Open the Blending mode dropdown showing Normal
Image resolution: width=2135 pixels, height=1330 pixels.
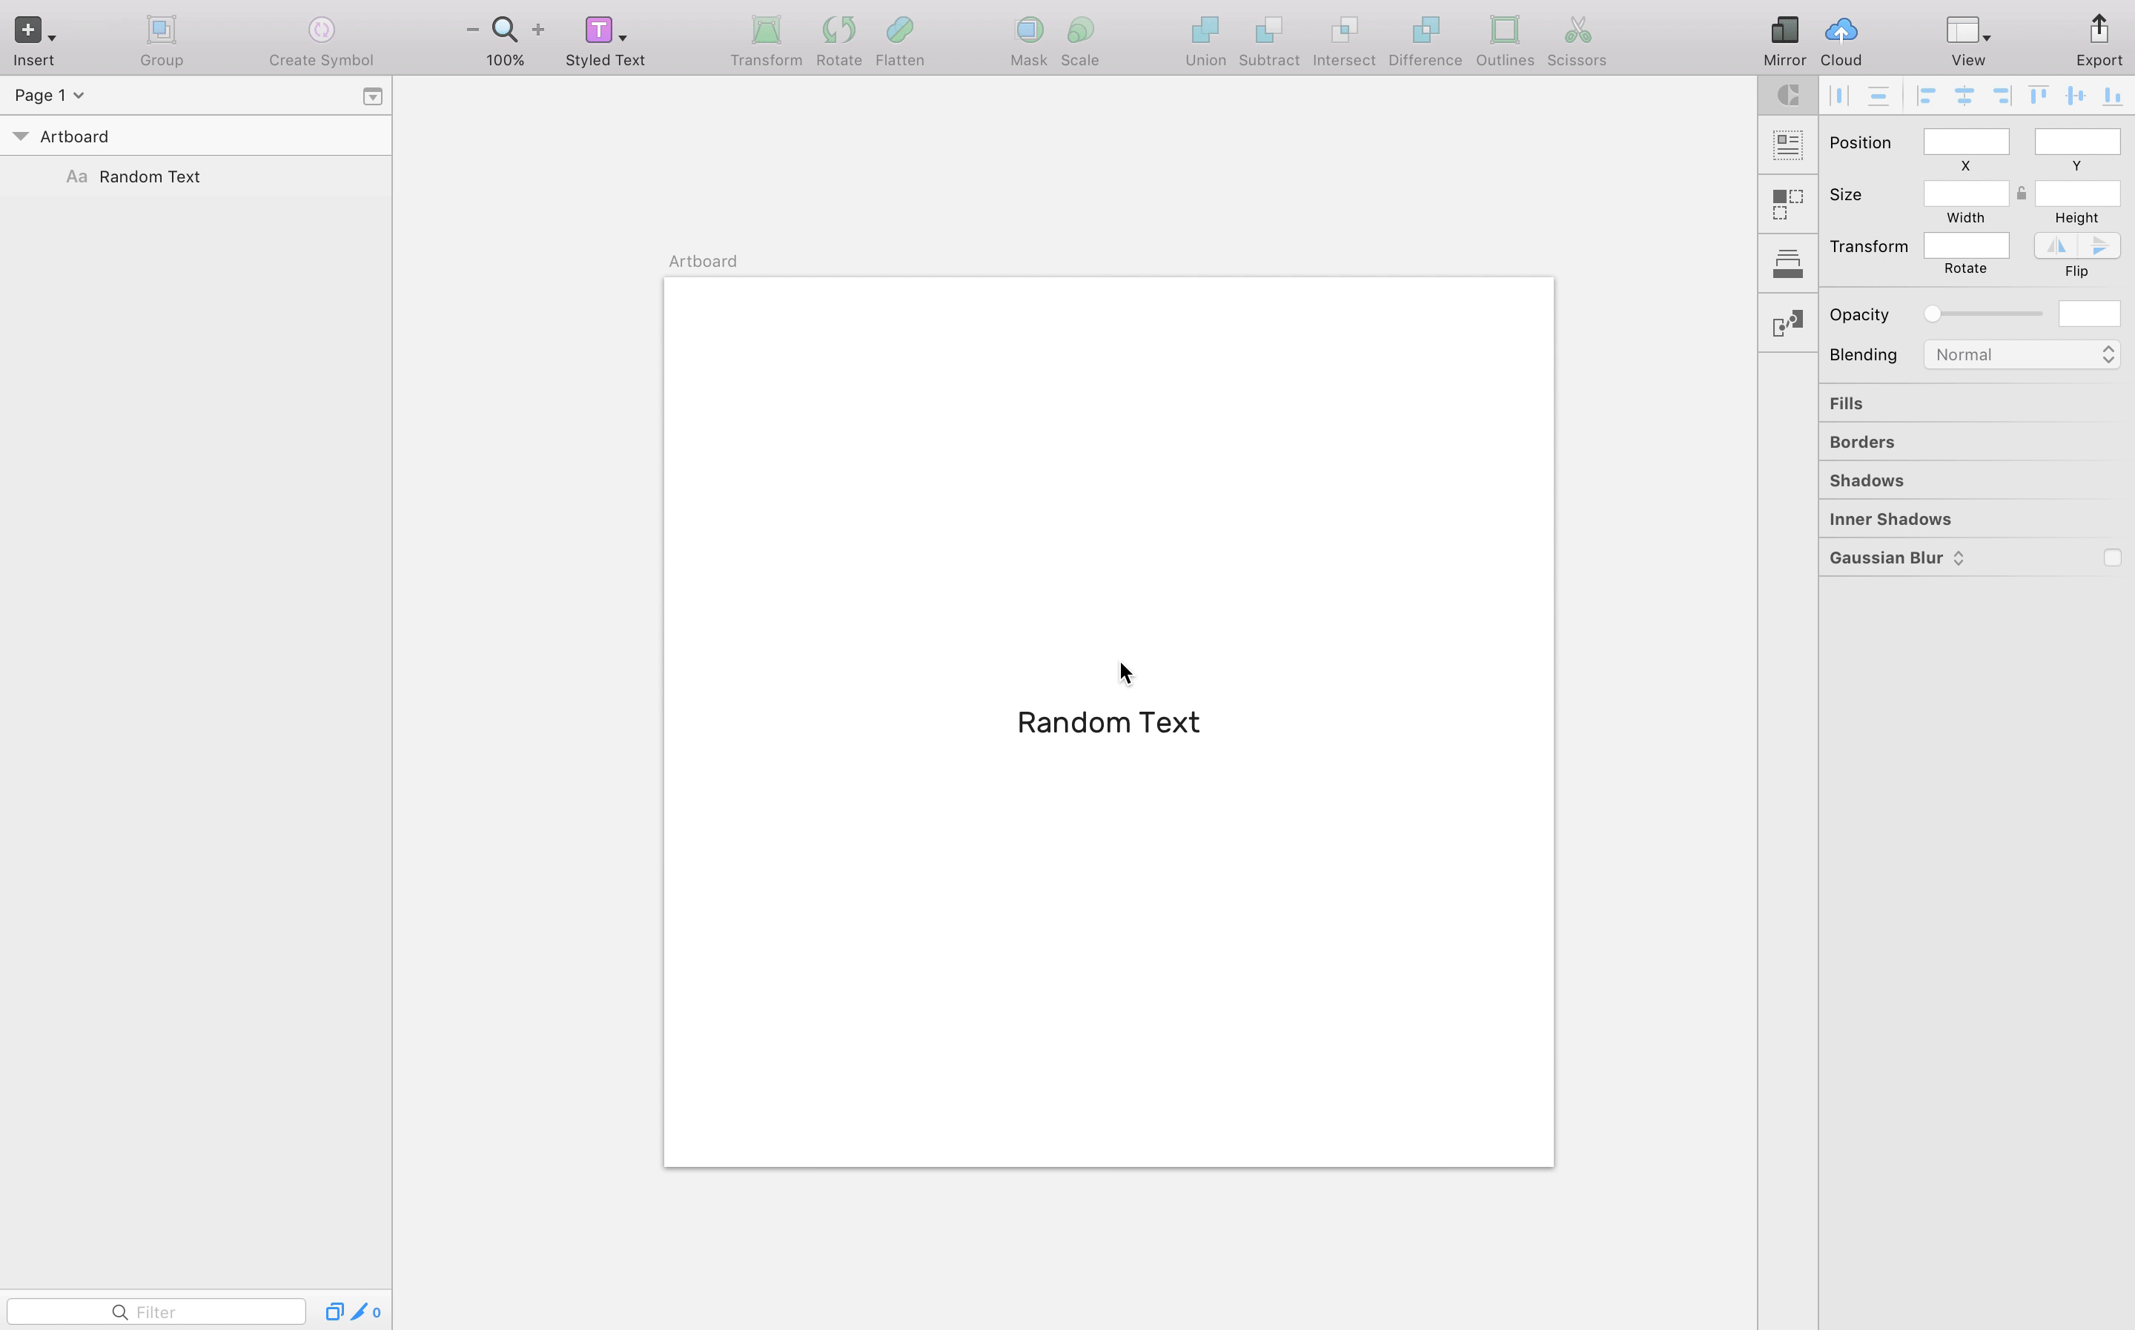[2020, 354]
